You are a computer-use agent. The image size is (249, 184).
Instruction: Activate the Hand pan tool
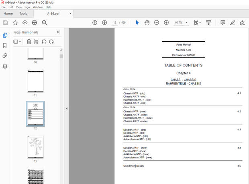(147, 23)
